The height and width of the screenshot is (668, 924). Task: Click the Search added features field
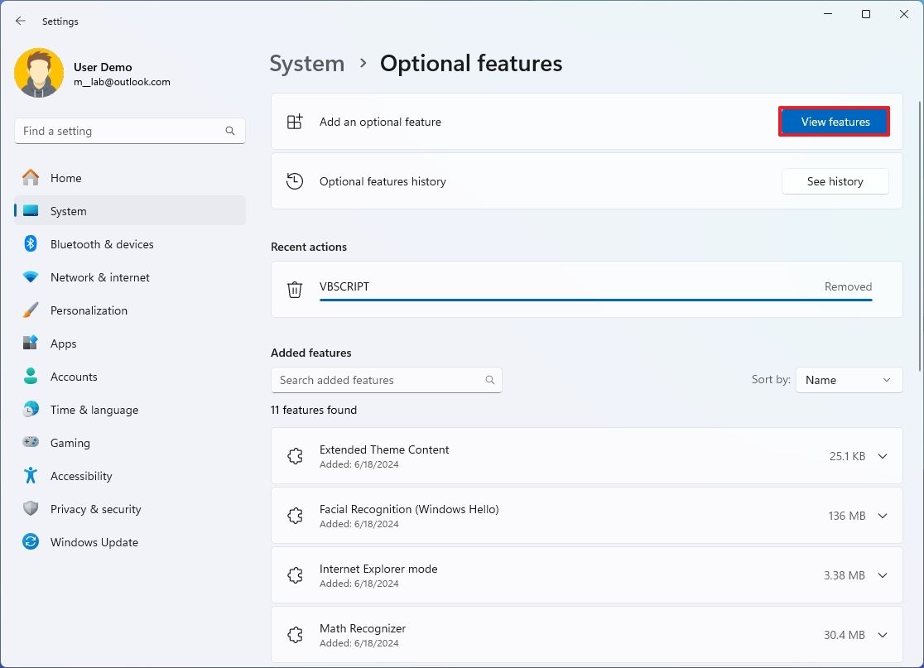pyautogui.click(x=378, y=380)
